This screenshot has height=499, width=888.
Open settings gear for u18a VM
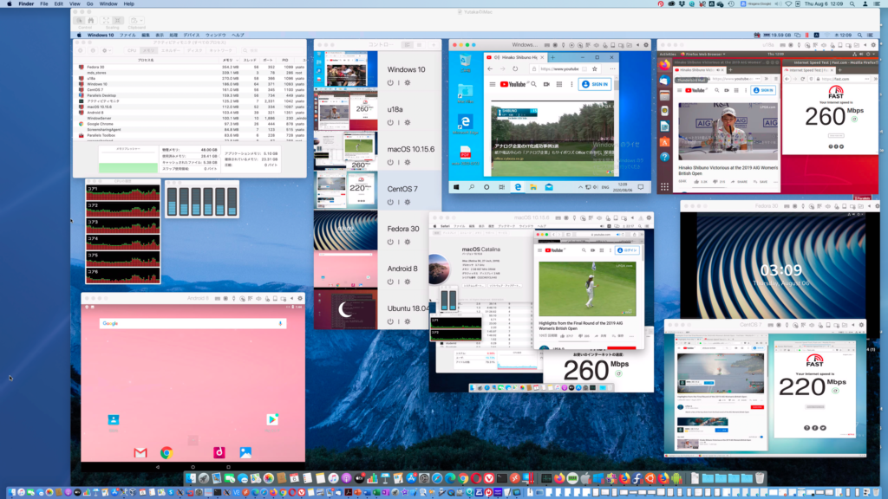(x=406, y=122)
